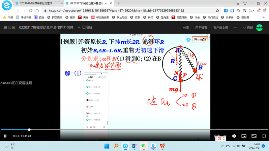Enter fullscreen video mode
This screenshot has height=151, width=269.
(264, 136)
